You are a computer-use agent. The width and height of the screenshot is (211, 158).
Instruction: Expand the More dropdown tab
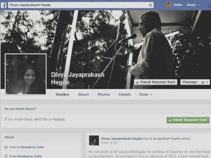146,94
